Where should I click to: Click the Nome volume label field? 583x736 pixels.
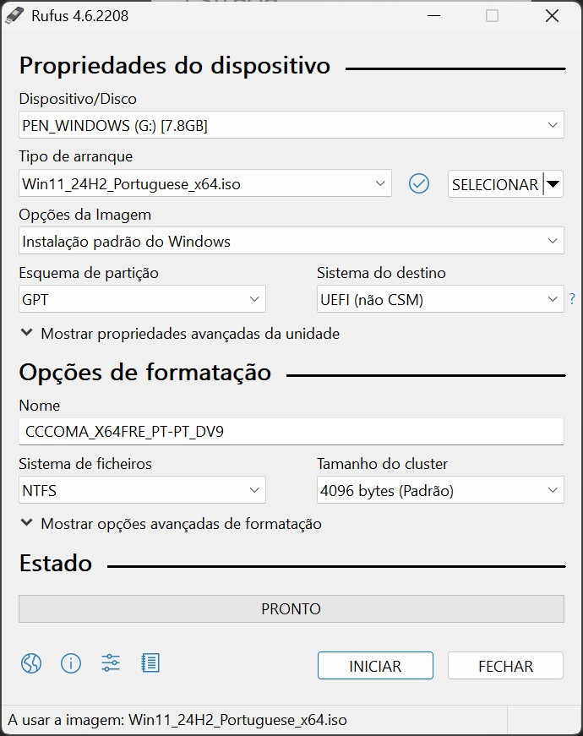click(291, 432)
